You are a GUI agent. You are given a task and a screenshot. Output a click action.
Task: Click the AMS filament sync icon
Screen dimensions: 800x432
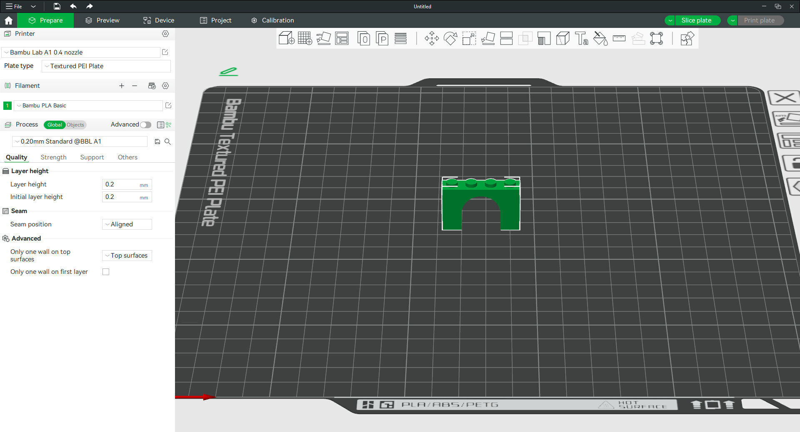[x=152, y=86]
